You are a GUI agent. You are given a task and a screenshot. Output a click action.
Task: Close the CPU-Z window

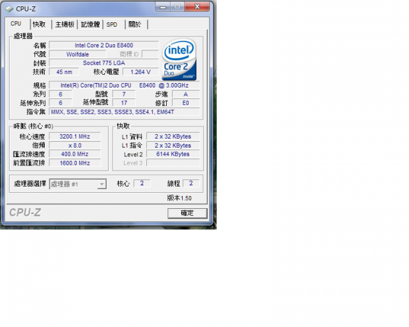click(197, 6)
